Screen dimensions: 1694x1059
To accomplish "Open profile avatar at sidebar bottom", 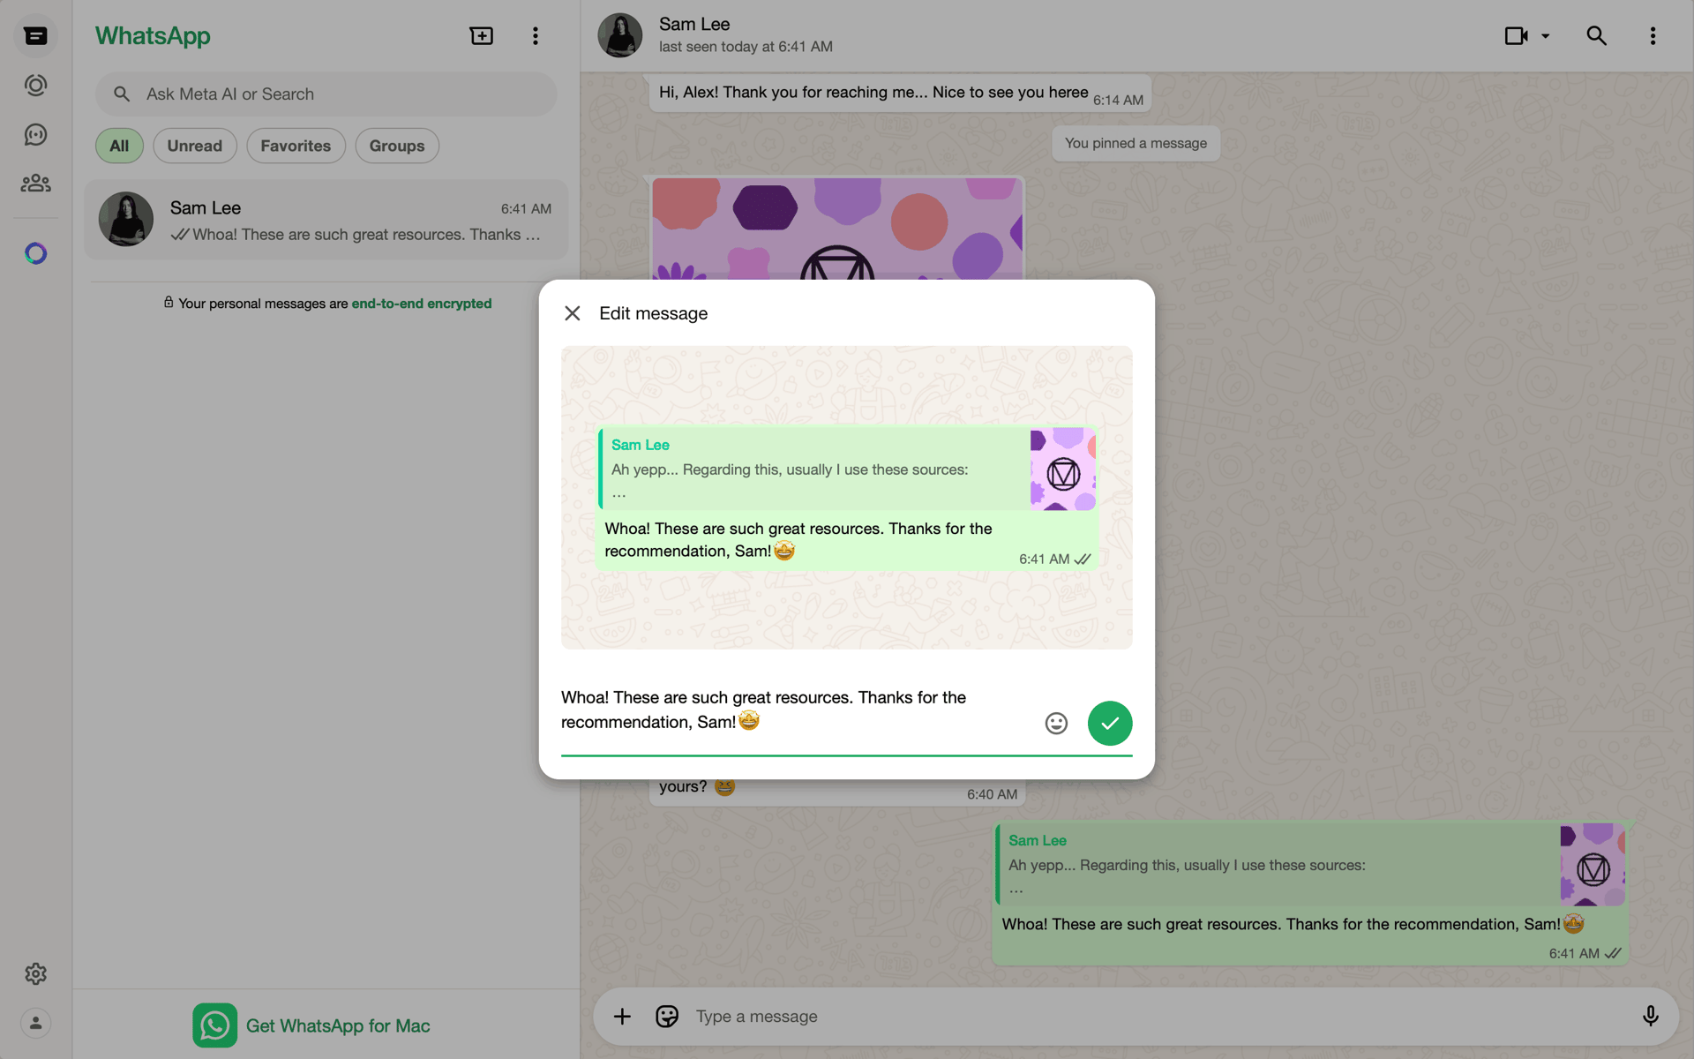I will coord(35,1023).
